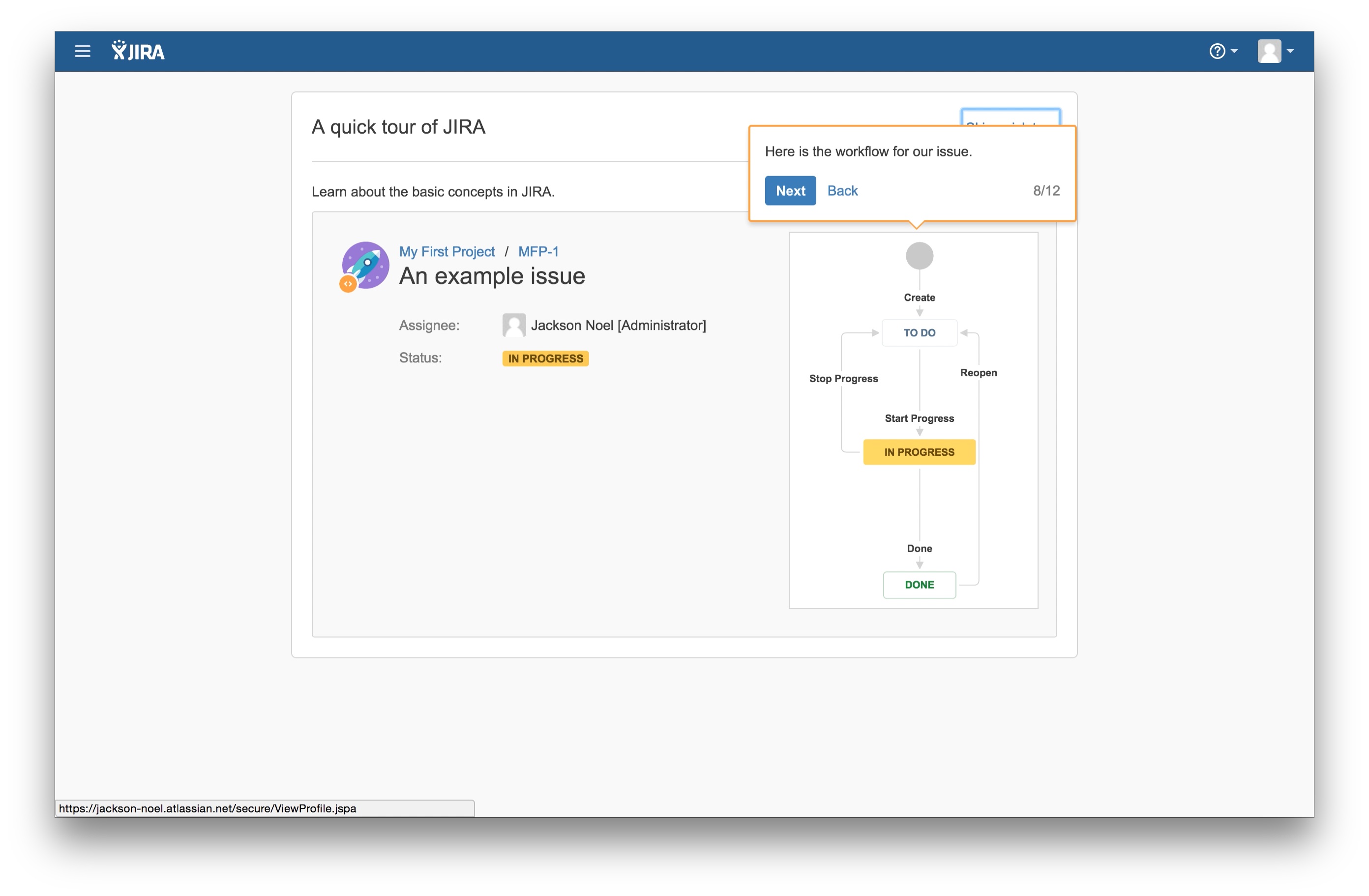Viewport: 1369px width, 896px height.
Task: Click the Back link in tour popup
Action: point(842,190)
